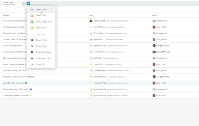This screenshot has height=126, width=199.
Task: Open "We didn't receive our last statement" ticket
Action: click(x=19, y=77)
